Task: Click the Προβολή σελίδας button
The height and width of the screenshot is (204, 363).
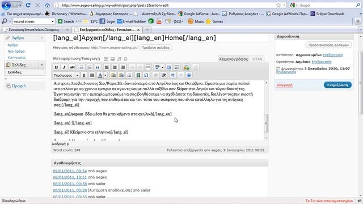Action: click(x=155, y=48)
